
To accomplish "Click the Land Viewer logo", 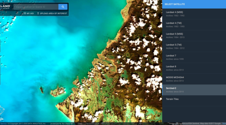I will pyautogui.click(x=5, y=7).
